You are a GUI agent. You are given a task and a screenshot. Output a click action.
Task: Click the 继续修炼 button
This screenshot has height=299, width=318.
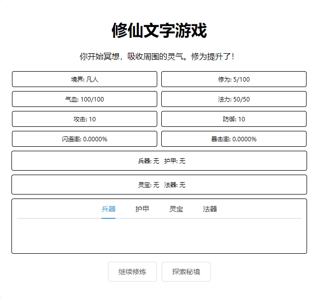click(132, 272)
